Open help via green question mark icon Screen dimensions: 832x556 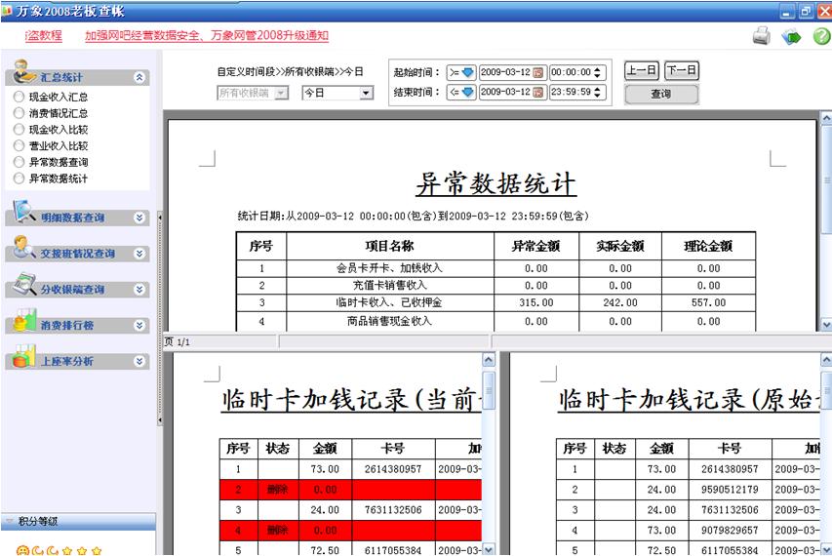pos(821,37)
